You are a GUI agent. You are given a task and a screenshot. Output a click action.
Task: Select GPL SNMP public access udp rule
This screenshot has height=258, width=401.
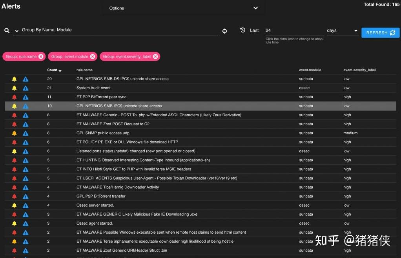103,133
